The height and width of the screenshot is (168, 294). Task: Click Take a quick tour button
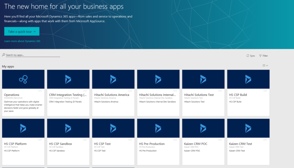coord(22,31)
